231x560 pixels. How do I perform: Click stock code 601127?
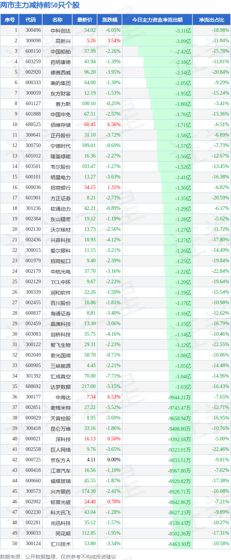point(33,104)
